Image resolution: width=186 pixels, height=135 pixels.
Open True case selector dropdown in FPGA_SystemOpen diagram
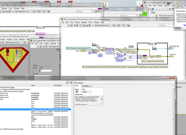pyautogui.click(x=155, y=44)
